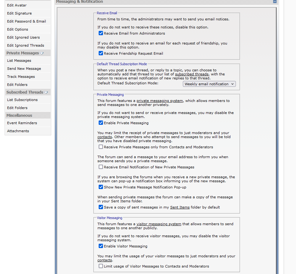Enable Email Notification of New Private Messages
This screenshot has height=274, width=296.
point(101,167)
